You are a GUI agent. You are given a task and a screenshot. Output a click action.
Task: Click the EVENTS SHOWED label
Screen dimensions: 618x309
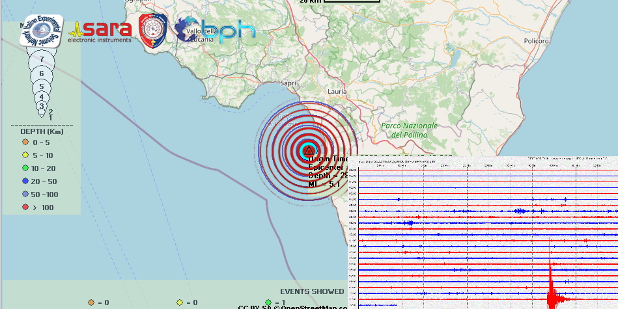pos(312,291)
